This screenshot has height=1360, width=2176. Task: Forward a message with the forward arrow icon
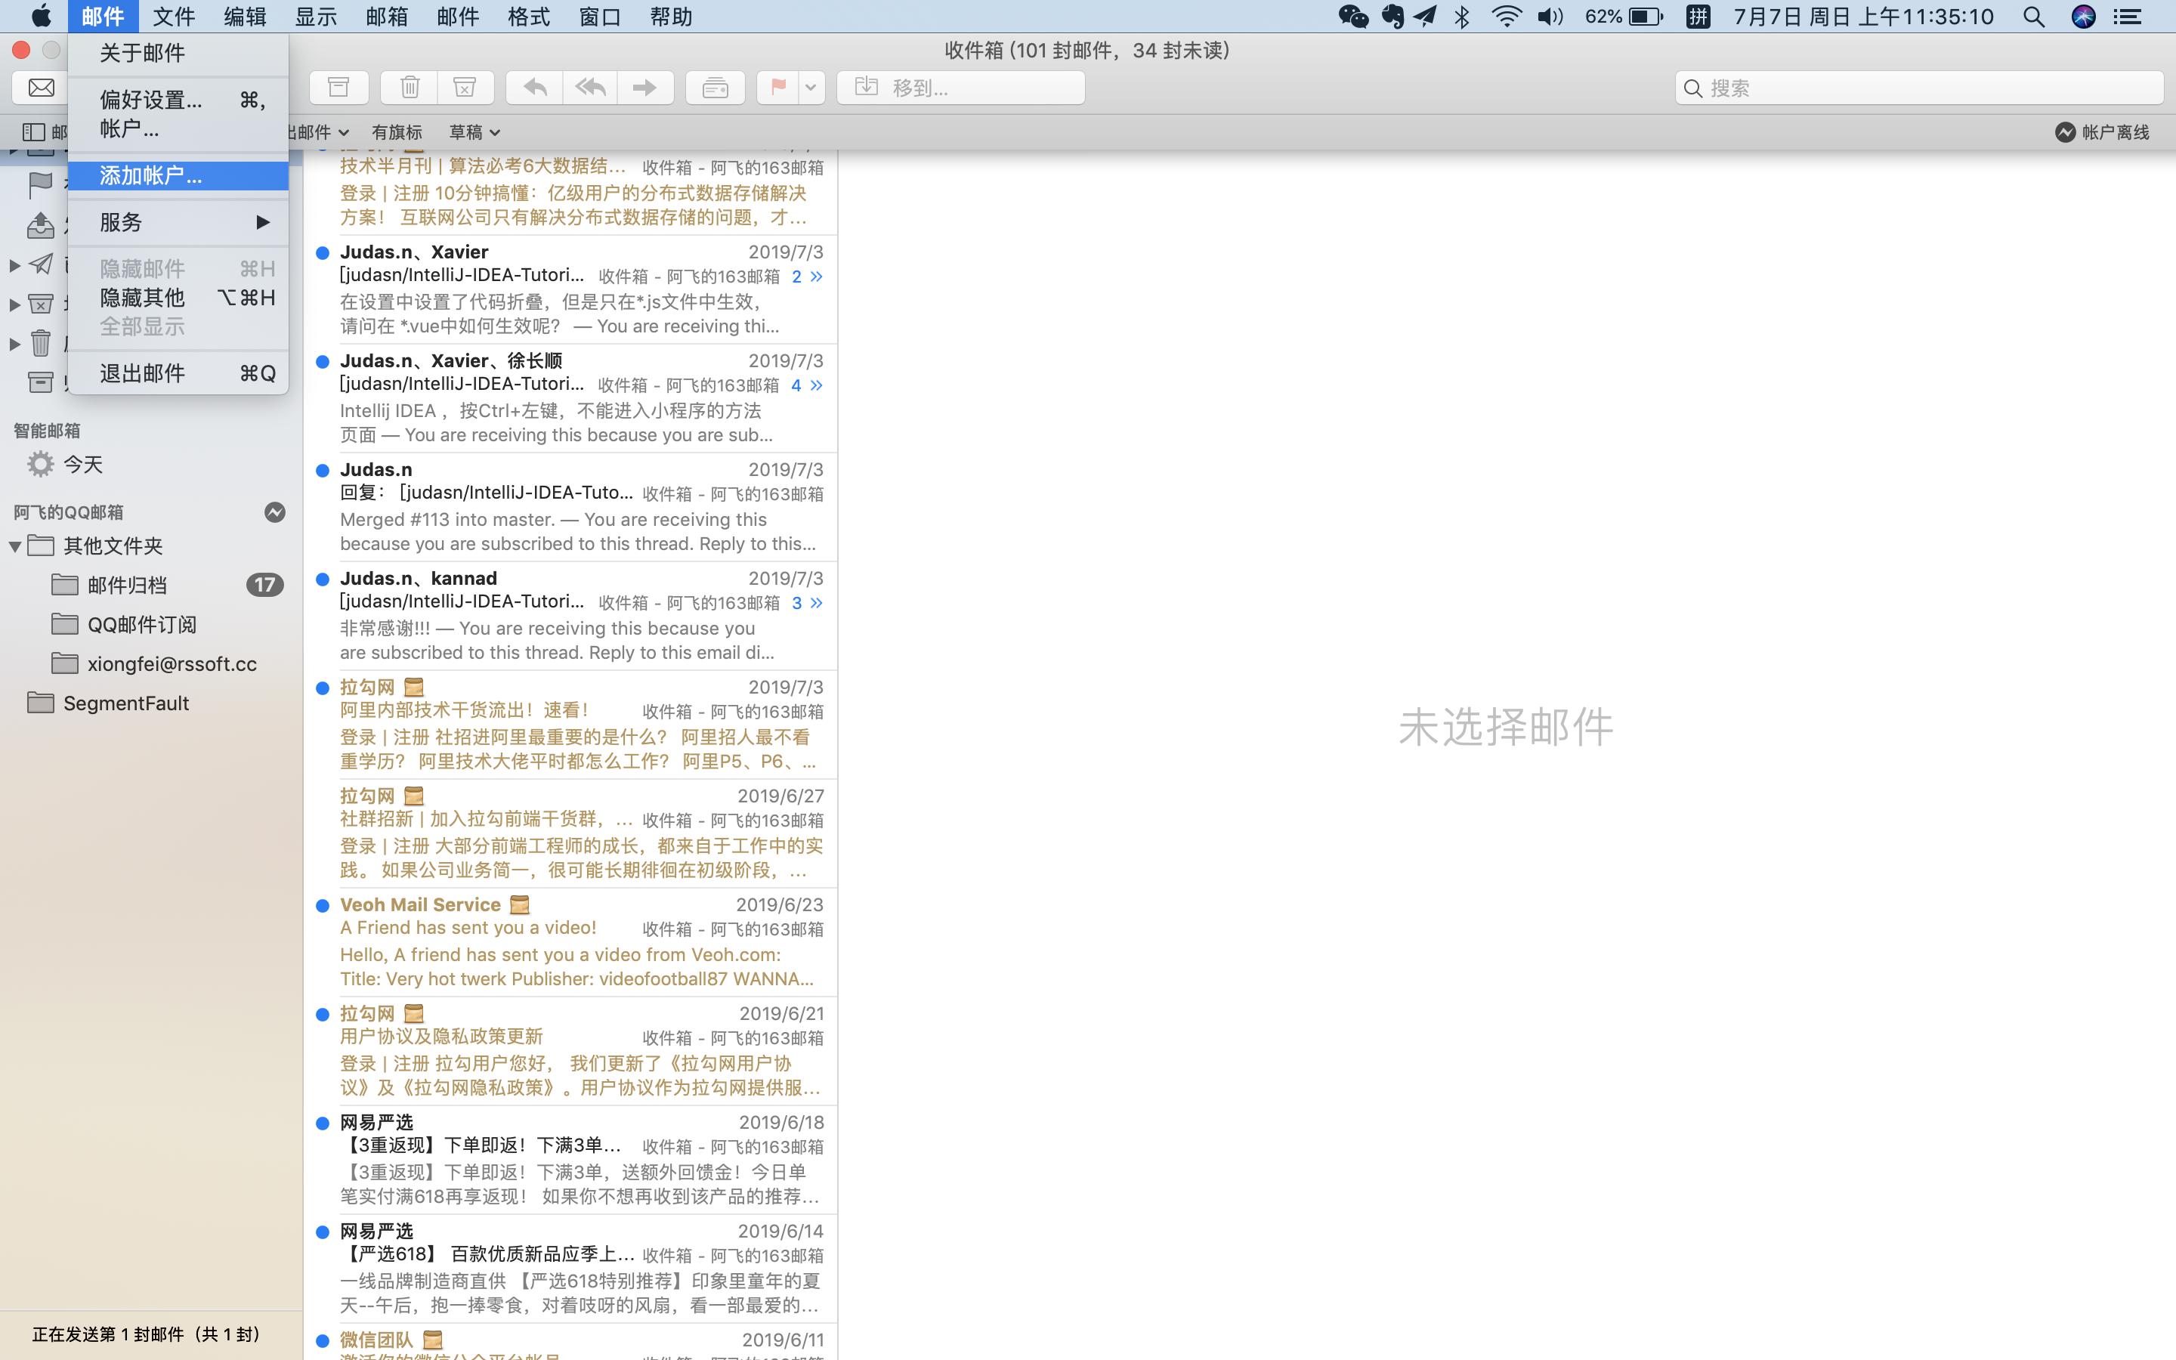[645, 86]
